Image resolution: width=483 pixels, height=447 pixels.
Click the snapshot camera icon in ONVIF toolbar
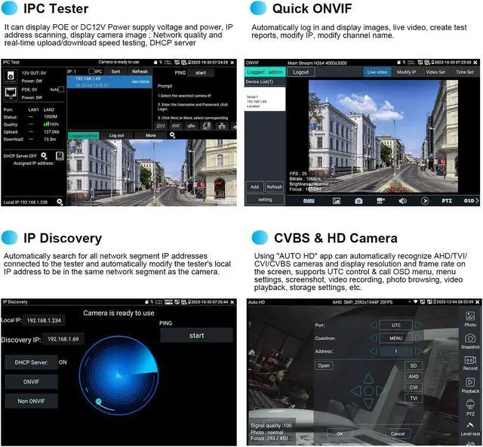(x=359, y=201)
